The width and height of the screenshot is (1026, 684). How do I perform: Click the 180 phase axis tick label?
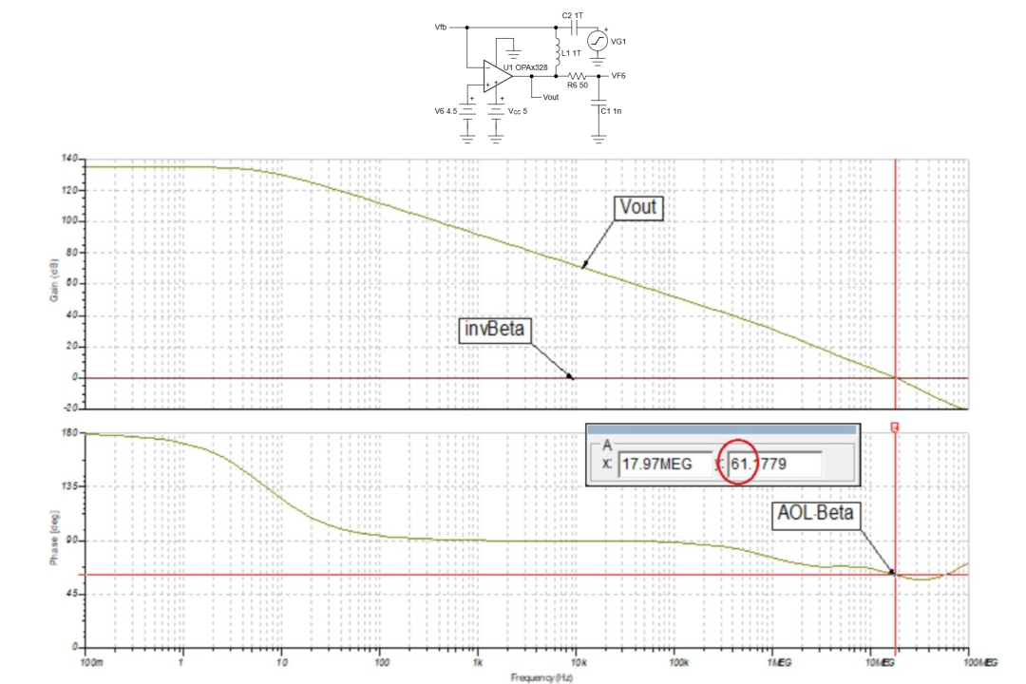69,432
